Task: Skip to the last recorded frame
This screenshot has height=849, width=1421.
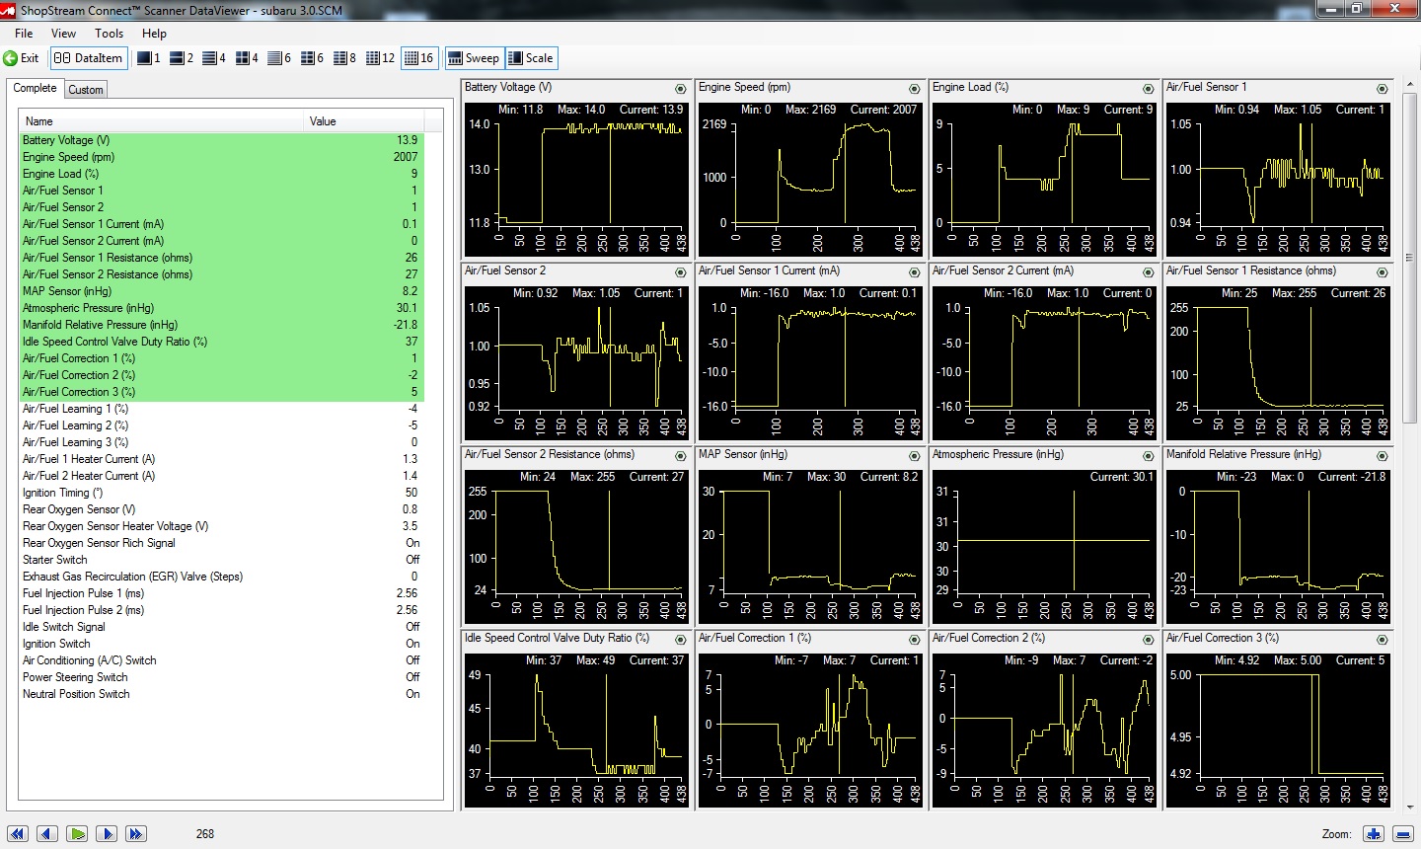Action: (136, 834)
